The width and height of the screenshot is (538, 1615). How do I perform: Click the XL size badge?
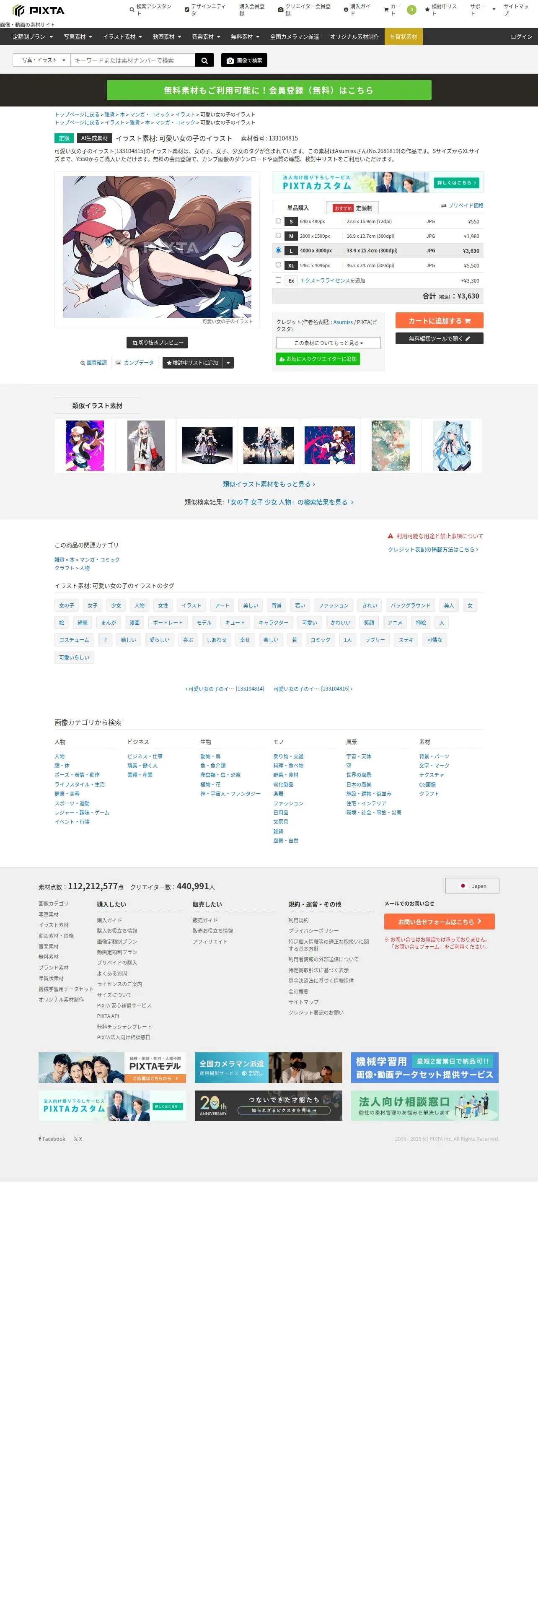point(291,266)
